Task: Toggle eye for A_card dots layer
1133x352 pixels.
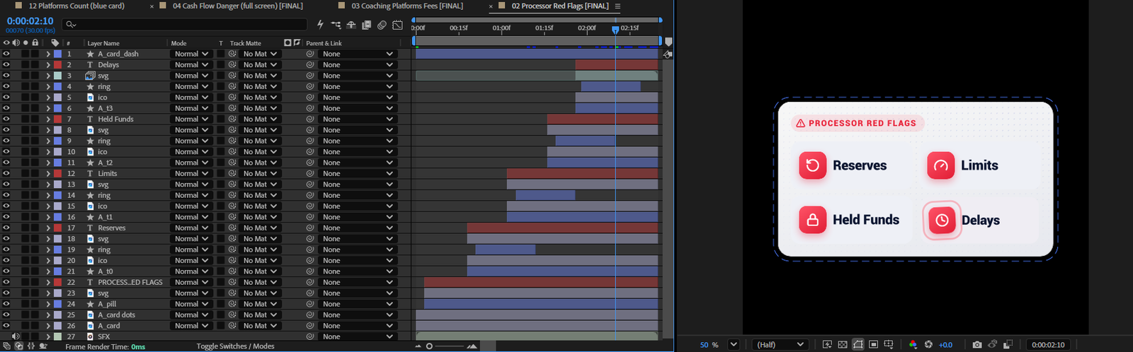Action: (x=6, y=315)
